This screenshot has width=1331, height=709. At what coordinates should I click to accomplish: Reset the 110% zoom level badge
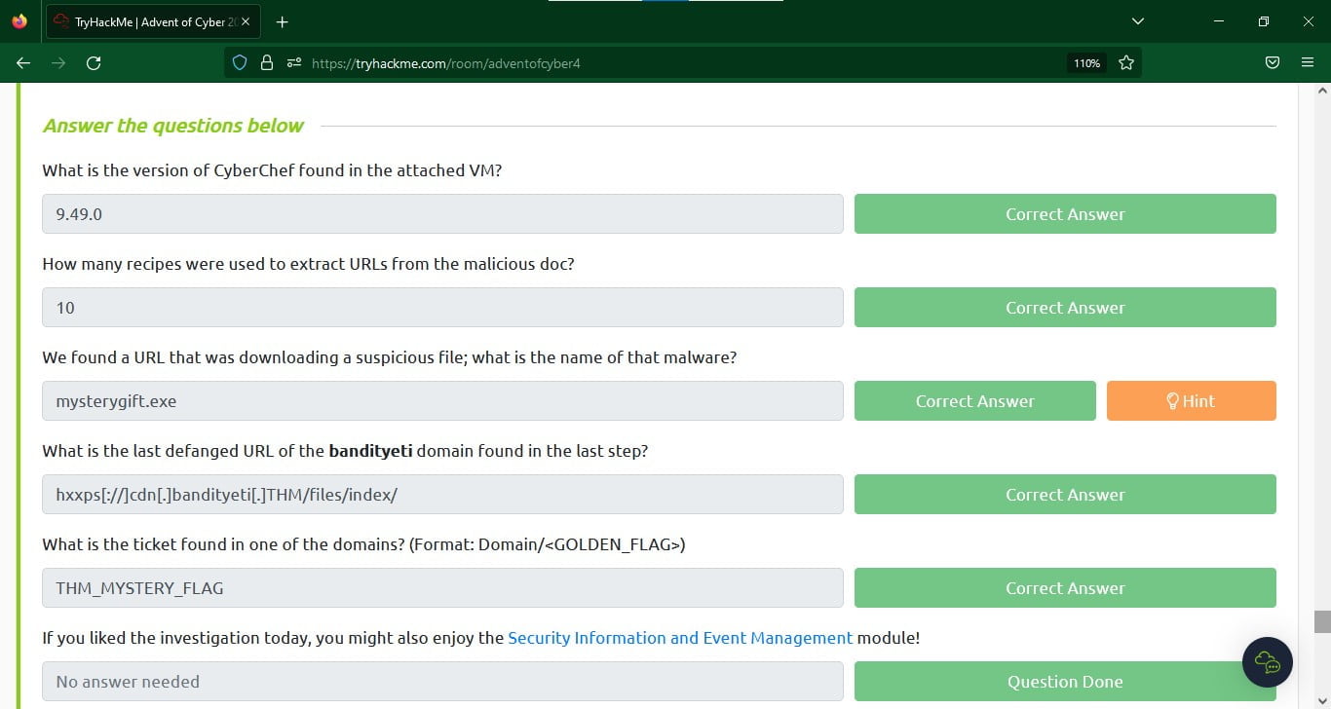(x=1086, y=63)
